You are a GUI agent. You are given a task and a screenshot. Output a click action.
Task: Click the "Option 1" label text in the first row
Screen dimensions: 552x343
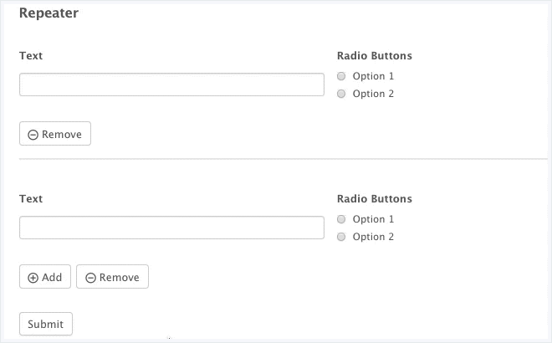(373, 76)
